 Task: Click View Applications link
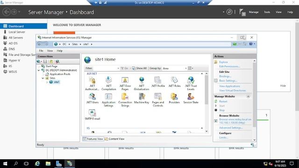pyautogui.click(x=229, y=86)
